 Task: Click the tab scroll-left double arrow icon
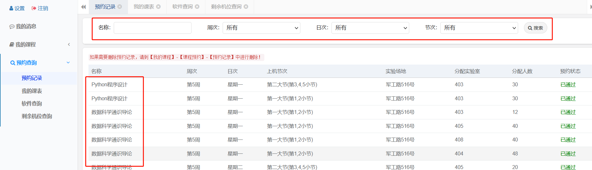point(83,7)
